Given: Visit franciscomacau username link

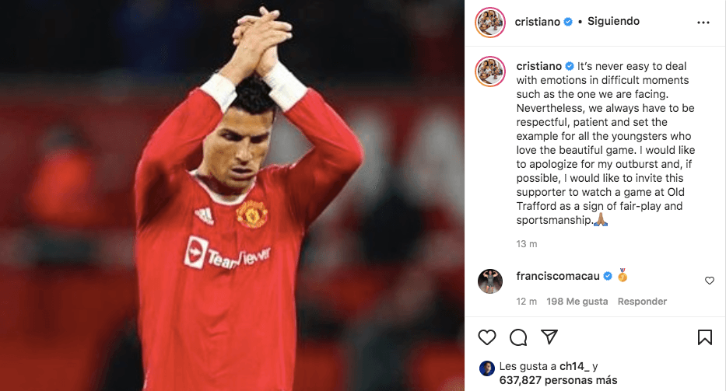Looking at the screenshot, I should click(x=558, y=276).
